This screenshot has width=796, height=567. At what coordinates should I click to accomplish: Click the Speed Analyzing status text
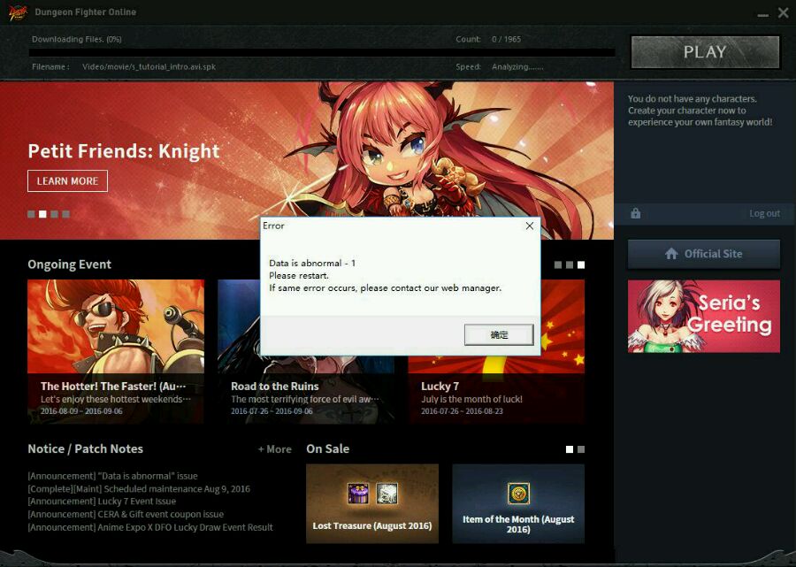point(517,66)
